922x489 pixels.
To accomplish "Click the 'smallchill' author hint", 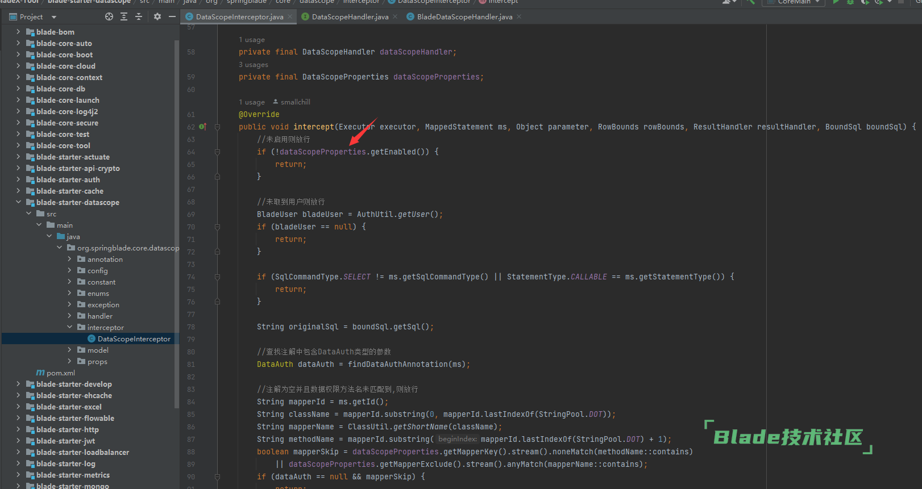I will pyautogui.click(x=292, y=102).
